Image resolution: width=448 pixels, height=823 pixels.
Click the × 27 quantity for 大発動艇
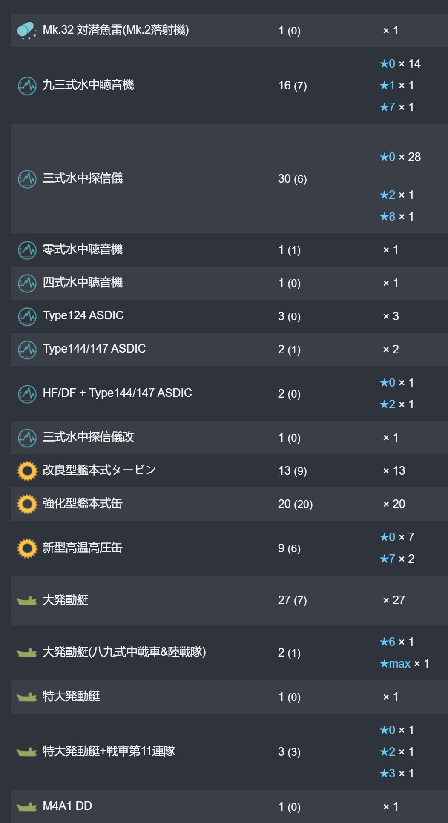click(394, 600)
